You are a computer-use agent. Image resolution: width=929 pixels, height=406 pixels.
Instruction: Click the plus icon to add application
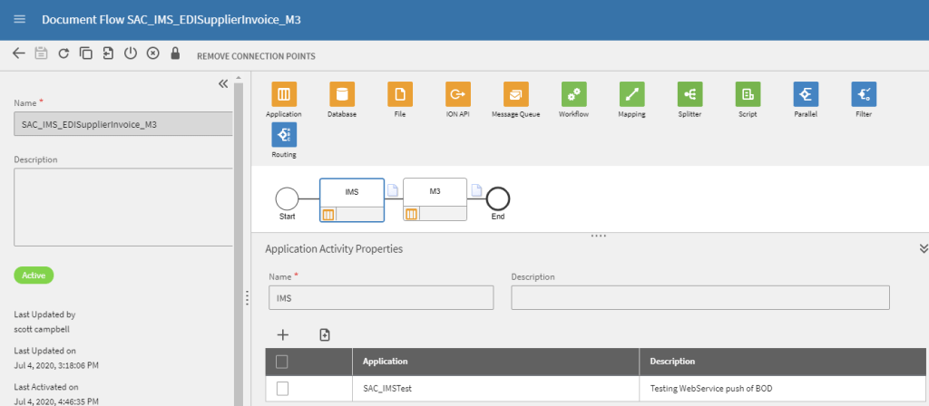pos(282,334)
